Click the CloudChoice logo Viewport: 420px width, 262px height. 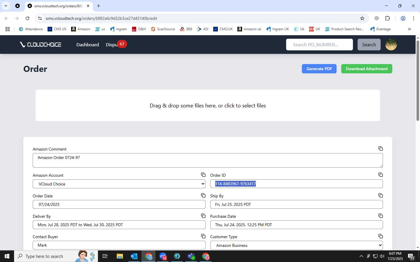click(41, 45)
